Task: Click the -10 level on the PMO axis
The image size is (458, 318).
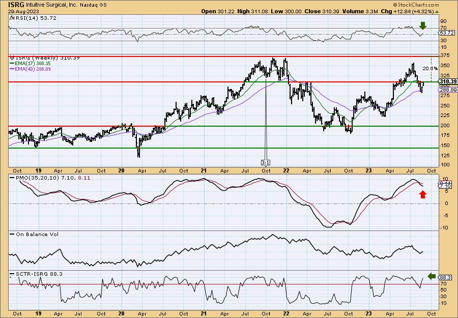Action: coord(443,227)
